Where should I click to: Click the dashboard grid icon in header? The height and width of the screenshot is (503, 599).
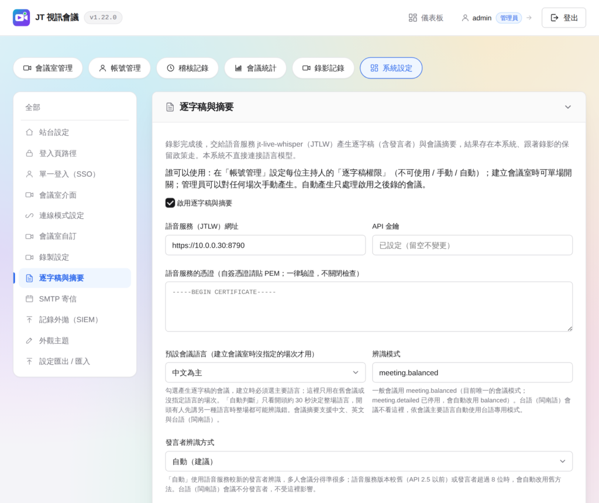point(412,18)
